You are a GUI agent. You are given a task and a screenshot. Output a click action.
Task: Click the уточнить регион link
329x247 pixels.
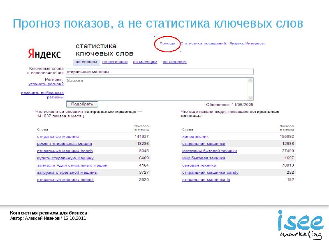46,84
